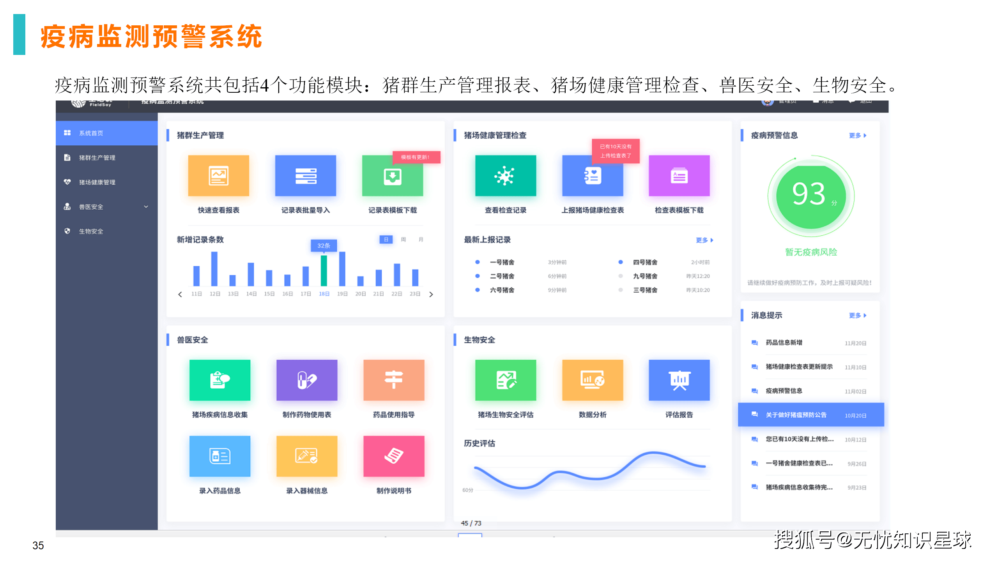Open 更多 link in 消息提示
This screenshot has width=998, height=561.
[857, 316]
